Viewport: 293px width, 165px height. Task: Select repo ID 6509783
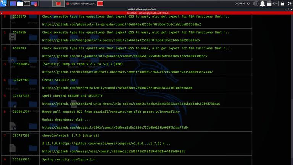tap(19, 48)
